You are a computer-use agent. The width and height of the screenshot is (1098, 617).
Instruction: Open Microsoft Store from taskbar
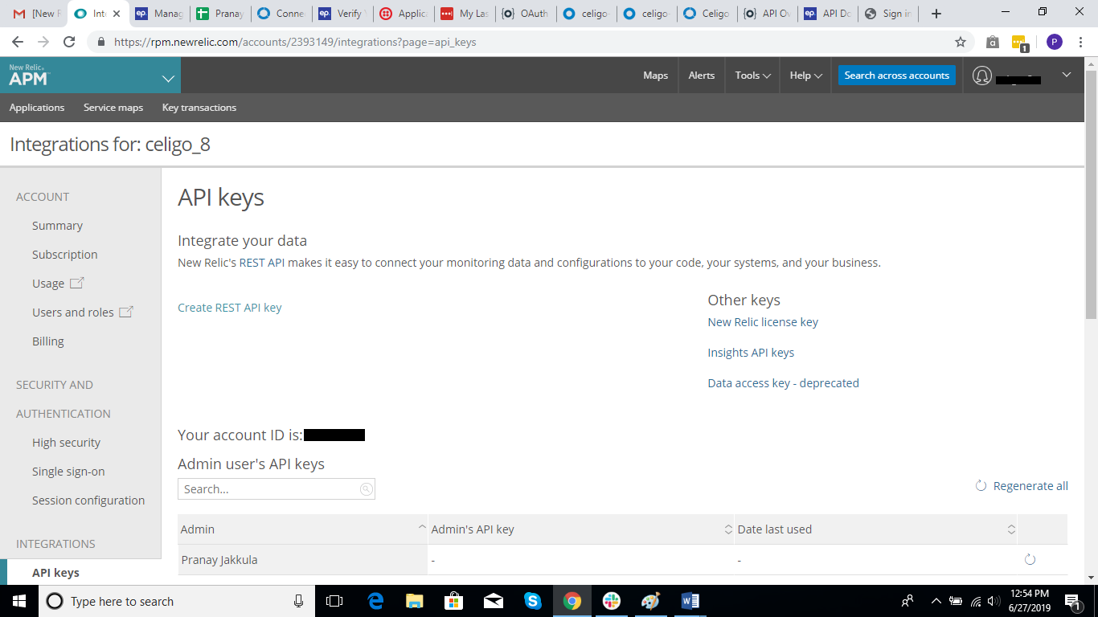(454, 601)
